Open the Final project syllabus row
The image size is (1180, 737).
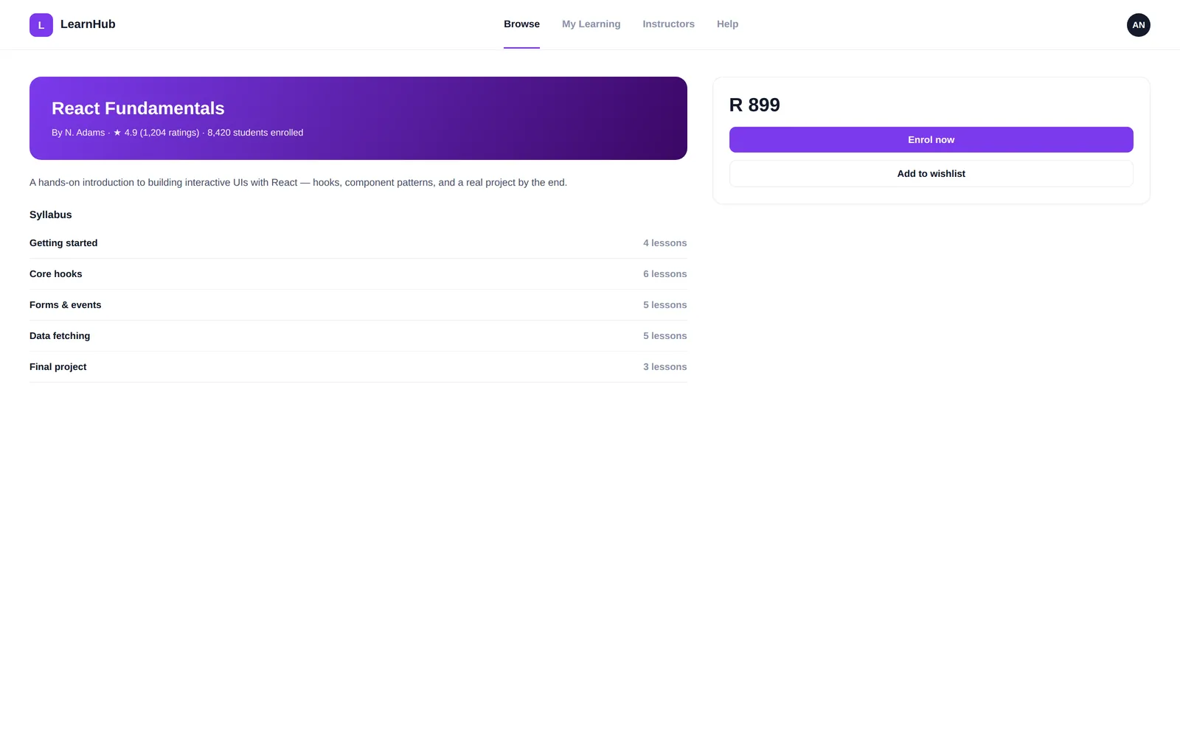click(x=358, y=367)
